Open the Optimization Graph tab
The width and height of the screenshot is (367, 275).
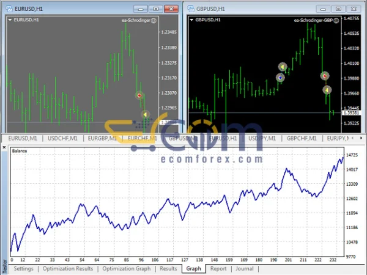pyautogui.click(x=127, y=269)
